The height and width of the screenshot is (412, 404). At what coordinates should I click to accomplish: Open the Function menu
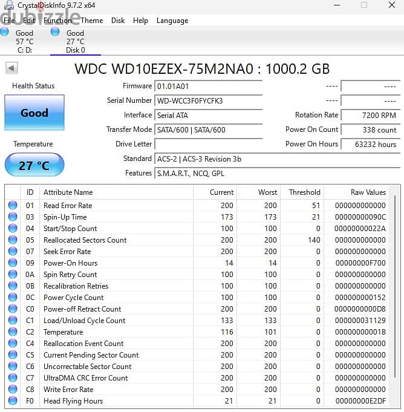(x=57, y=21)
